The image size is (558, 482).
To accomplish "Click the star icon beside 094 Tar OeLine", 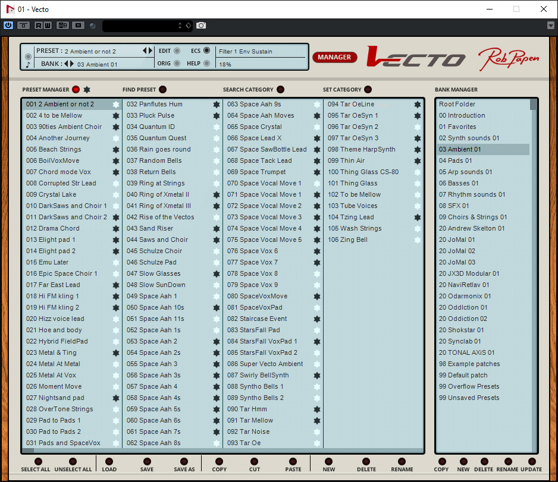I will coord(418,105).
